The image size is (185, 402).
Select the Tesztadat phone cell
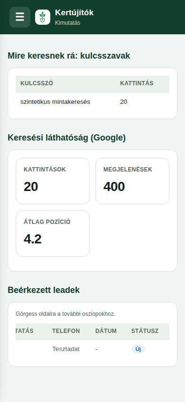pyautogui.click(x=66, y=349)
